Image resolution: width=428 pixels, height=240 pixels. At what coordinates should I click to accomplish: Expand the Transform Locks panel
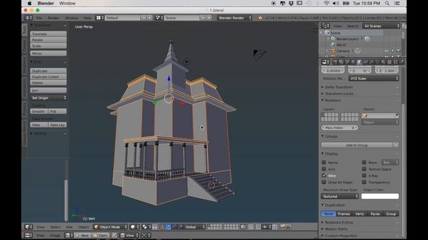[339, 93]
